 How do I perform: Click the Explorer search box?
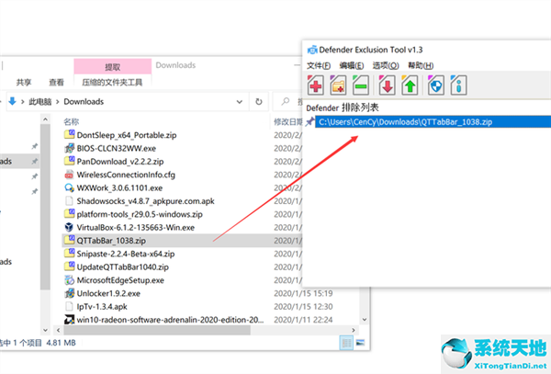288,102
